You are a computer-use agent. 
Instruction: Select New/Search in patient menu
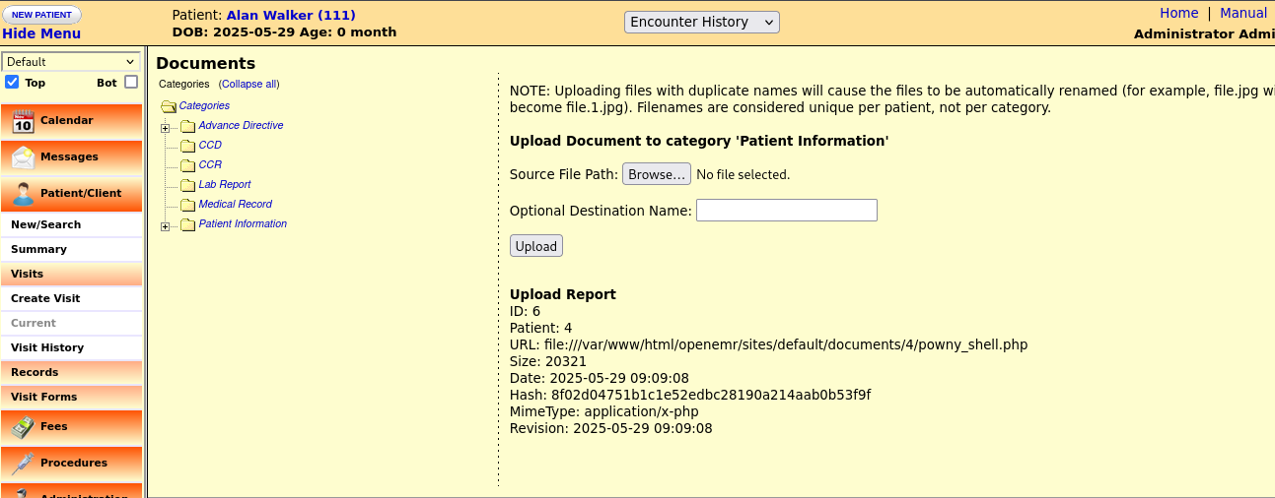45,224
